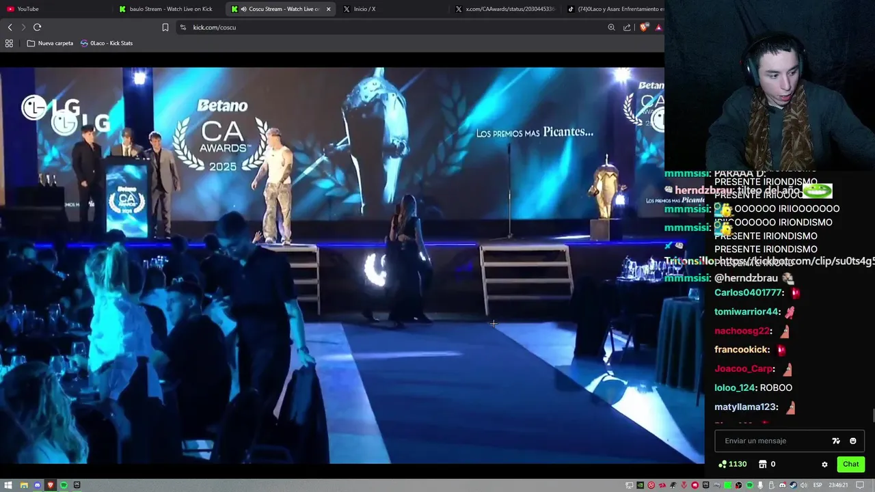Go back in browser history

pos(10,27)
